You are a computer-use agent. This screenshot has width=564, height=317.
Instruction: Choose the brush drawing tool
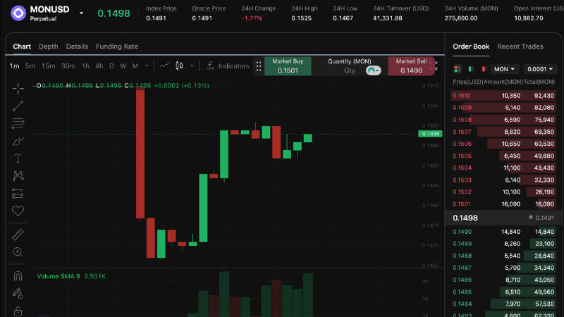click(18, 141)
